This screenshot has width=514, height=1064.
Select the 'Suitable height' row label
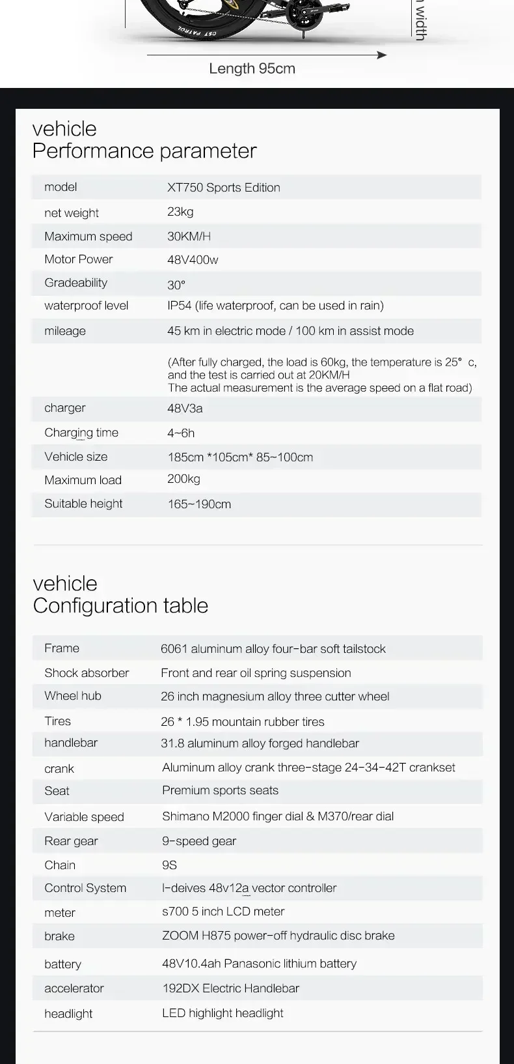pos(83,504)
